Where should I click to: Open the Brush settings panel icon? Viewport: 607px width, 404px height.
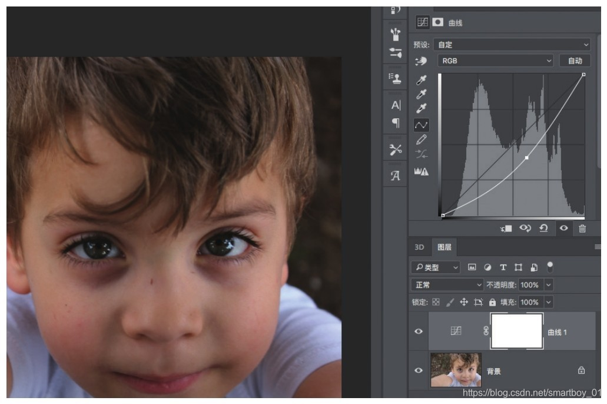395,52
